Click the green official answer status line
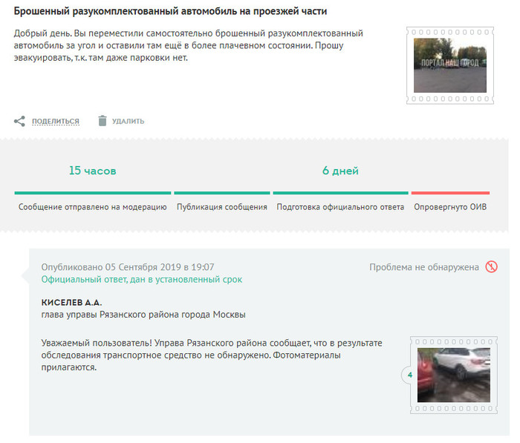Viewport: 520px width, 443px height. pos(141,280)
